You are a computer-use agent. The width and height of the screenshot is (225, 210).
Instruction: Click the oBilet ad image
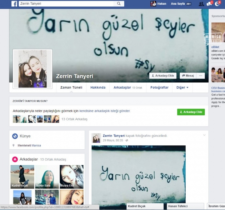[x=218, y=32]
